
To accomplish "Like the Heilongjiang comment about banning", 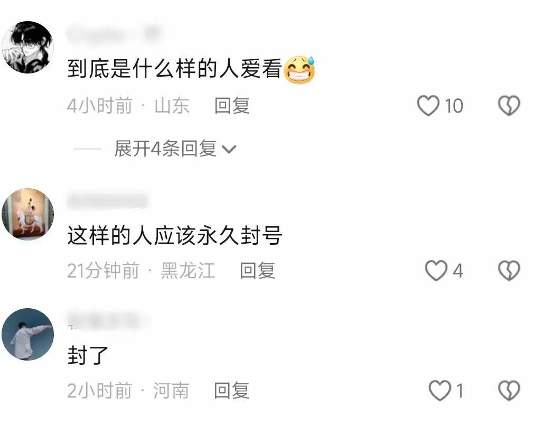I will click(x=436, y=271).
